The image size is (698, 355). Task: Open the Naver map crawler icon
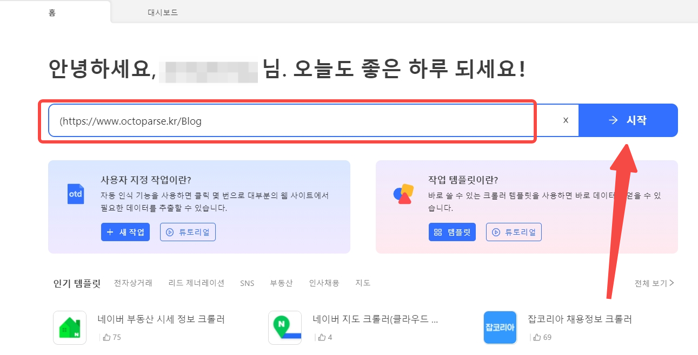pyautogui.click(x=284, y=327)
